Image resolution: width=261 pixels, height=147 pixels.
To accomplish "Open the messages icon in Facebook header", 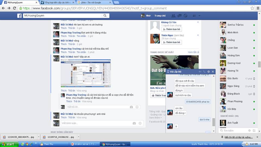I will [x=179, y=16].
